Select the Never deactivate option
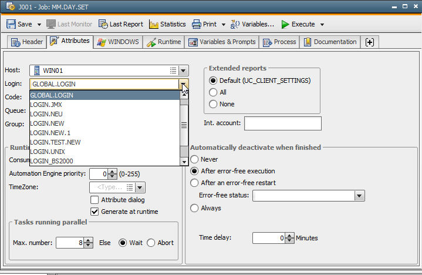Viewport: 422px width, 275px height. tap(195, 159)
